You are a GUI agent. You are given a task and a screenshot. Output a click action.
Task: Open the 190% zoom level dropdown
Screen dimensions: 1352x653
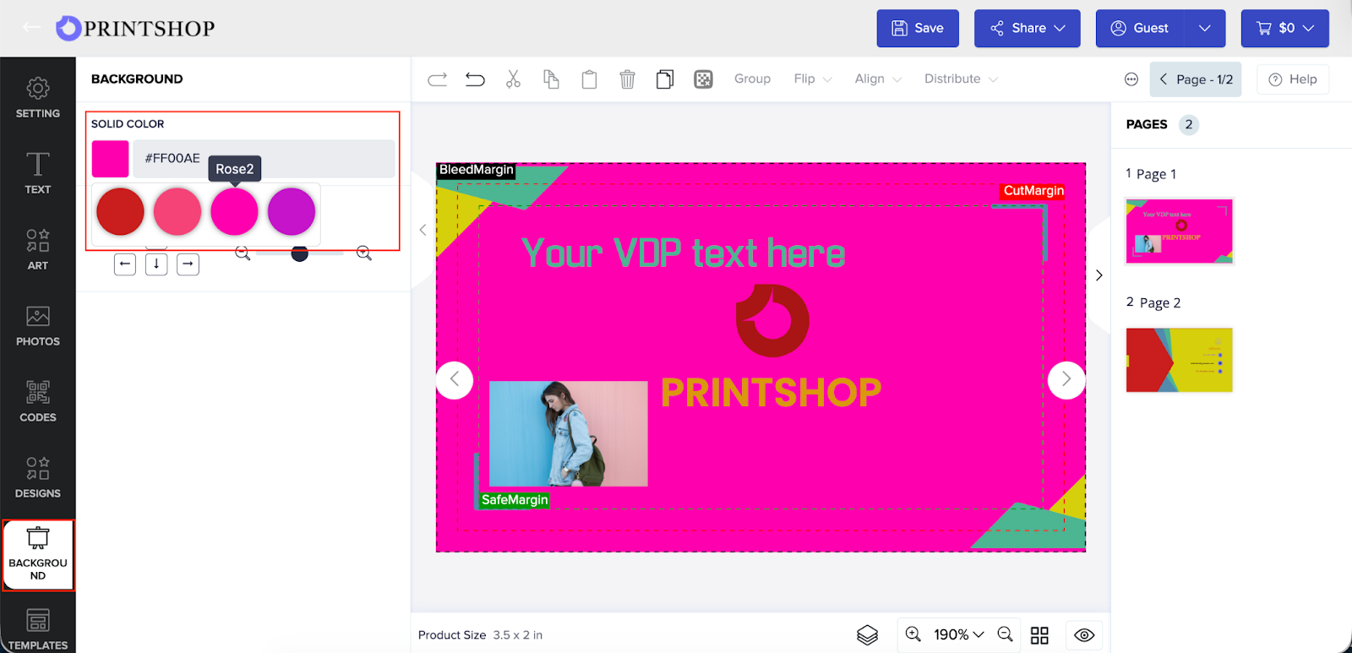958,634
